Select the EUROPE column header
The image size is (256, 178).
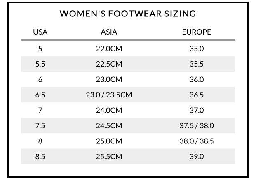click(197, 32)
